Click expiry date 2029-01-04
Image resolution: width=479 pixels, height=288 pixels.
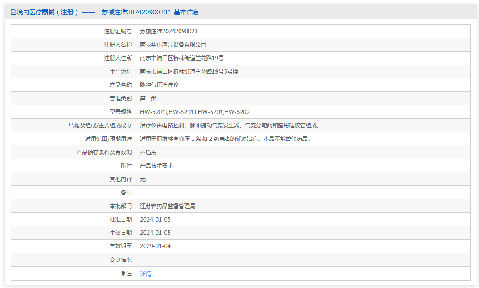click(155, 246)
